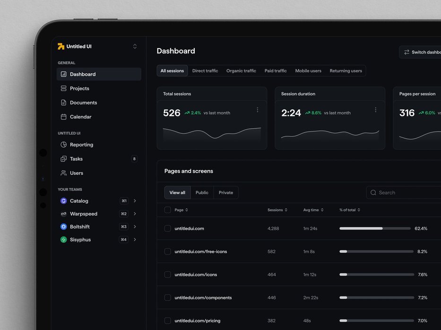Open the Calendar icon in sidebar
The height and width of the screenshot is (330, 441).
coord(64,117)
